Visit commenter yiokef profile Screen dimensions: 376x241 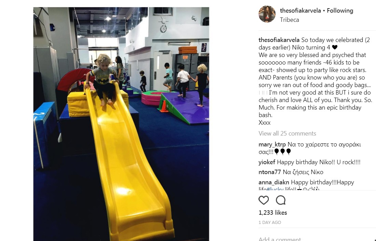(267, 162)
